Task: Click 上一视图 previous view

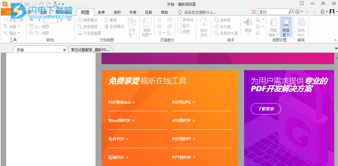Action: (39, 27)
